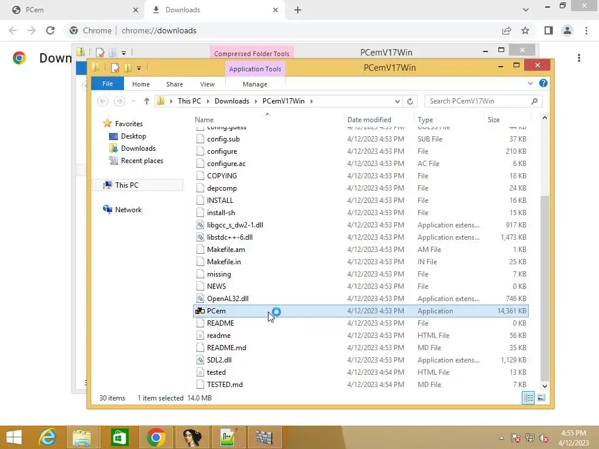Screen dimensions: 599x449
Task: Expand the Explorer ribbon chevron
Action: pyautogui.click(x=531, y=83)
